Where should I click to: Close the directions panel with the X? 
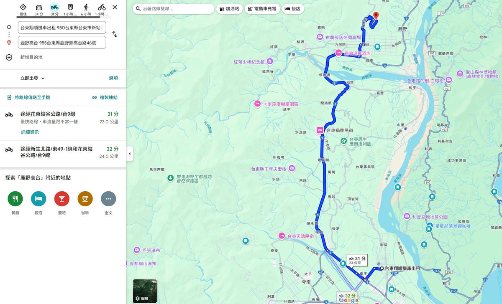tap(115, 7)
